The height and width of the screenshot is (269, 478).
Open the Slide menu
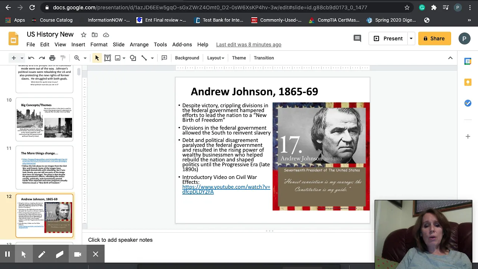click(x=119, y=44)
